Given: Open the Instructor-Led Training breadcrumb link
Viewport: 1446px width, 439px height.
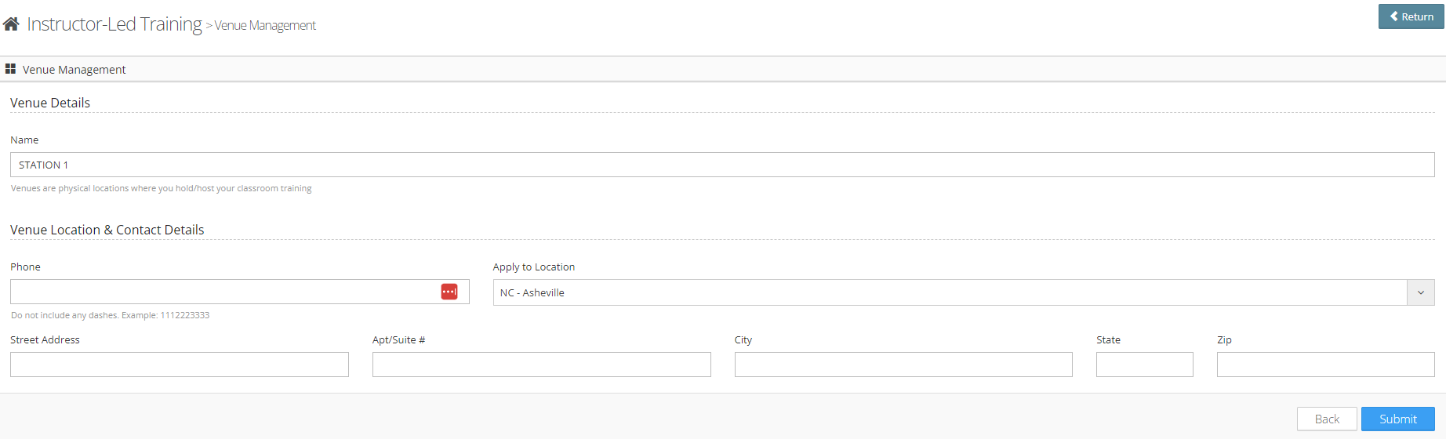Looking at the screenshot, I should tap(114, 24).
